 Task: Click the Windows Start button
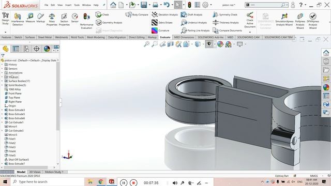pos(5,181)
